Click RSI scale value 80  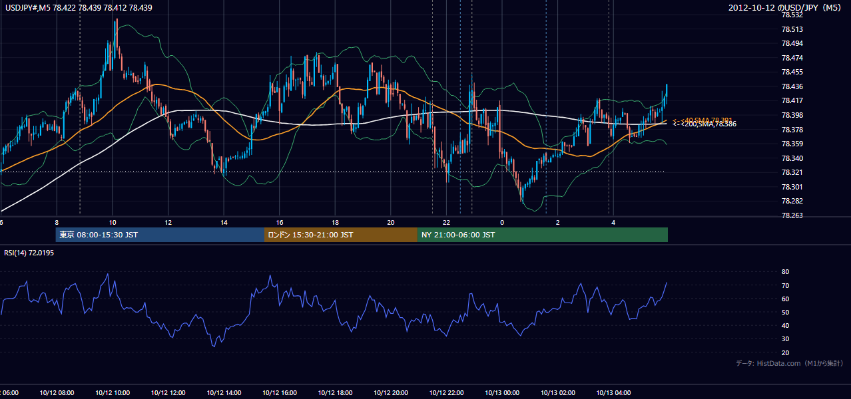[x=786, y=272]
